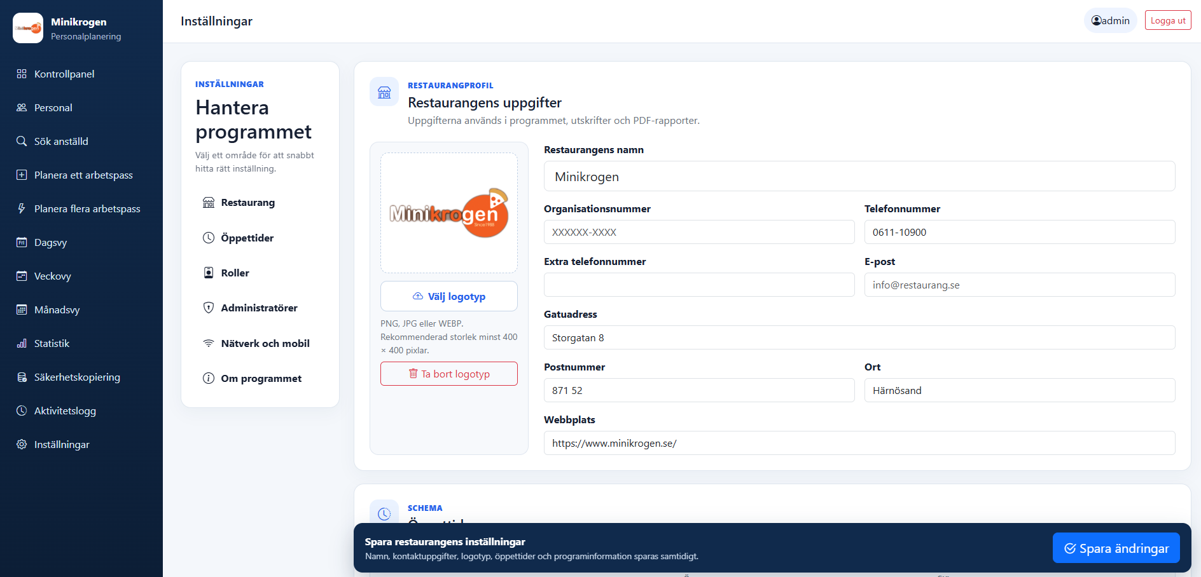Open Sök anställd from the sidebar
The width and height of the screenshot is (1201, 577).
tap(81, 141)
